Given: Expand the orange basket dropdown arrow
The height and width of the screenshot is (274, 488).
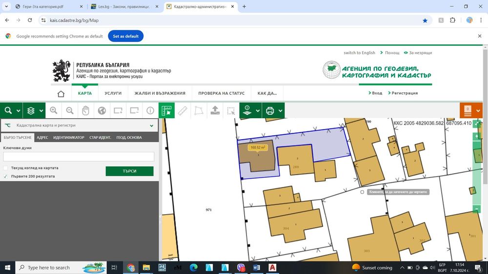Looking at the screenshot, I should coord(478,111).
